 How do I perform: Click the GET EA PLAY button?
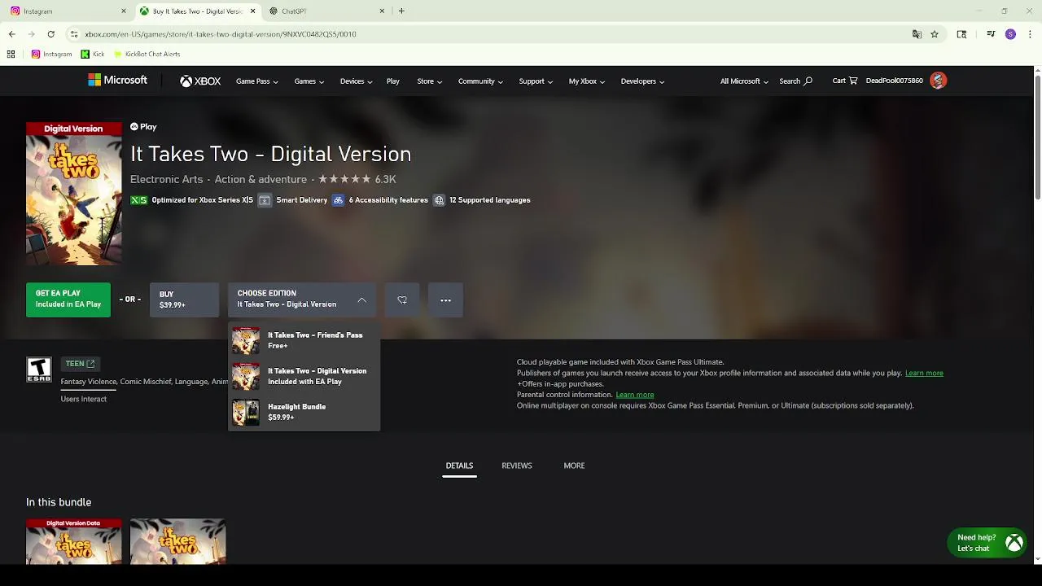[x=68, y=300]
